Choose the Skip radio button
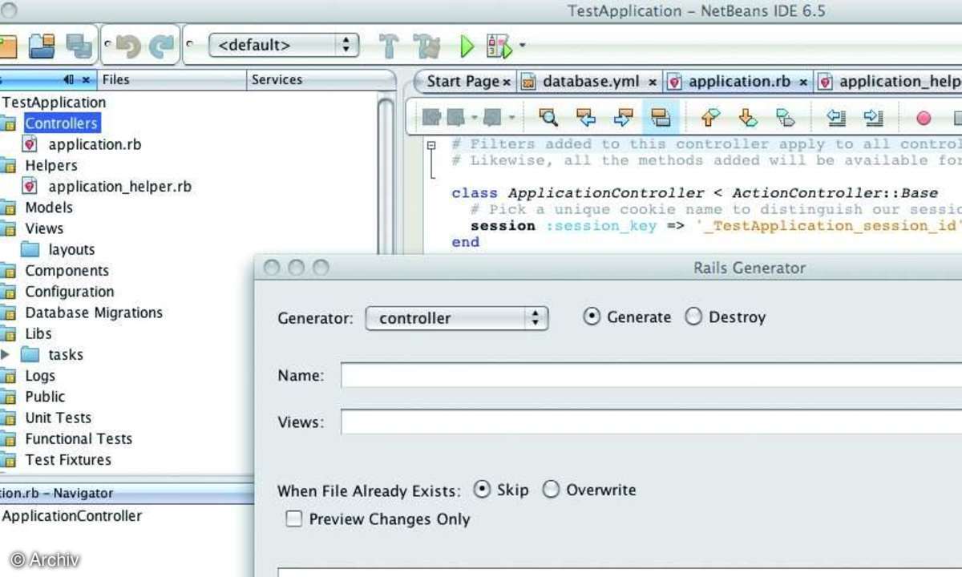Viewport: 962px width, 577px height. (x=482, y=489)
